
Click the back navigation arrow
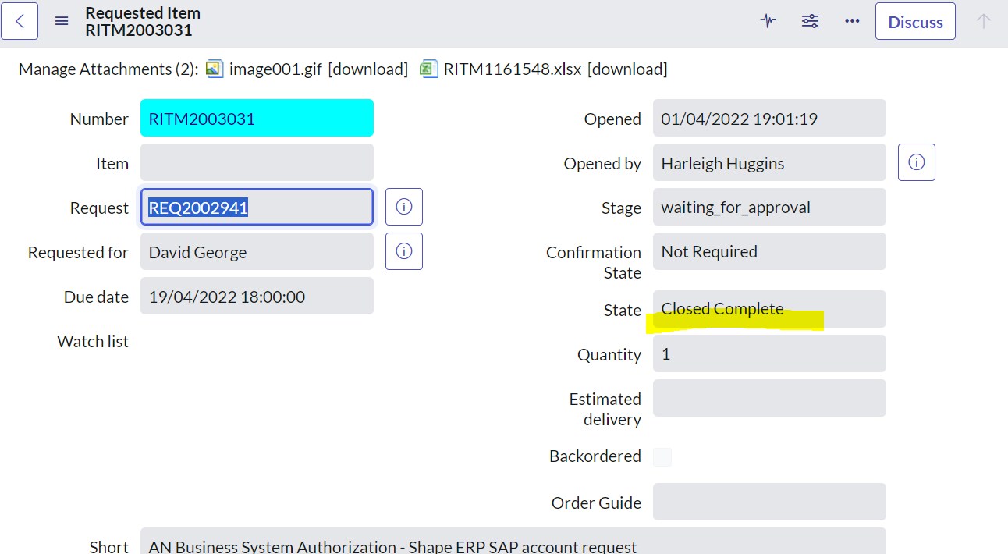pos(20,21)
